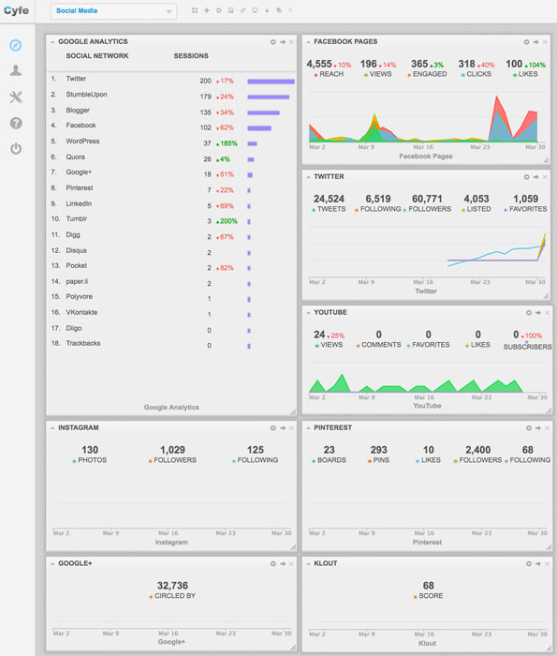The image size is (557, 656).
Task: Click the share link icon in top toolbar
Action: (x=242, y=10)
